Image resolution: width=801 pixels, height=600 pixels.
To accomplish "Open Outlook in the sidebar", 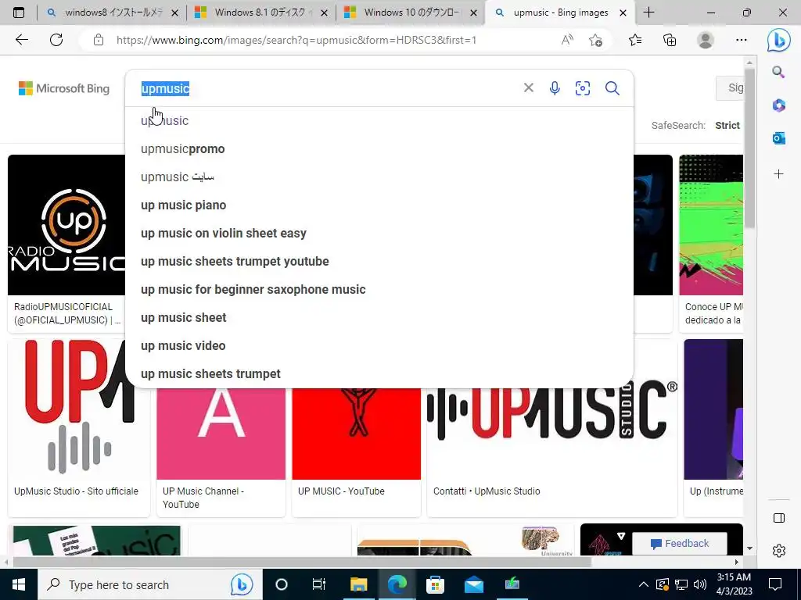I will coord(778,137).
